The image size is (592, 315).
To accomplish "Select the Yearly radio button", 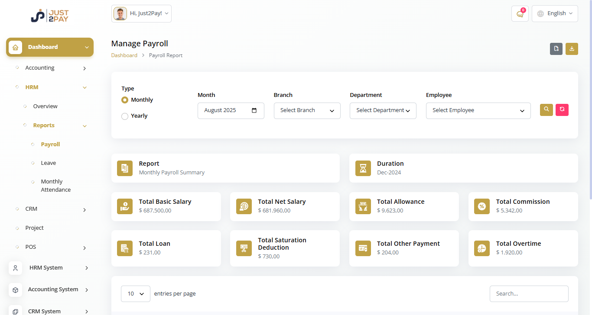I will coord(125,116).
